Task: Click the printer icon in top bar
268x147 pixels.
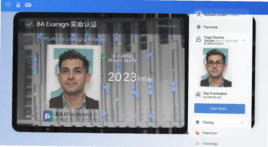Action: click(x=8, y=5)
